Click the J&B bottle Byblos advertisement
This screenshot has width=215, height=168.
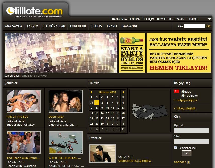(132, 53)
